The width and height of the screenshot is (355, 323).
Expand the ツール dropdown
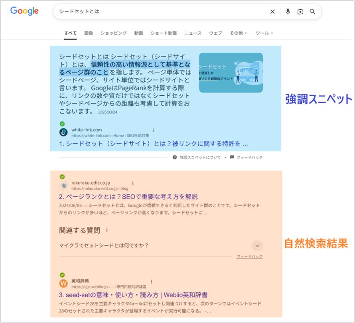[x=264, y=33]
